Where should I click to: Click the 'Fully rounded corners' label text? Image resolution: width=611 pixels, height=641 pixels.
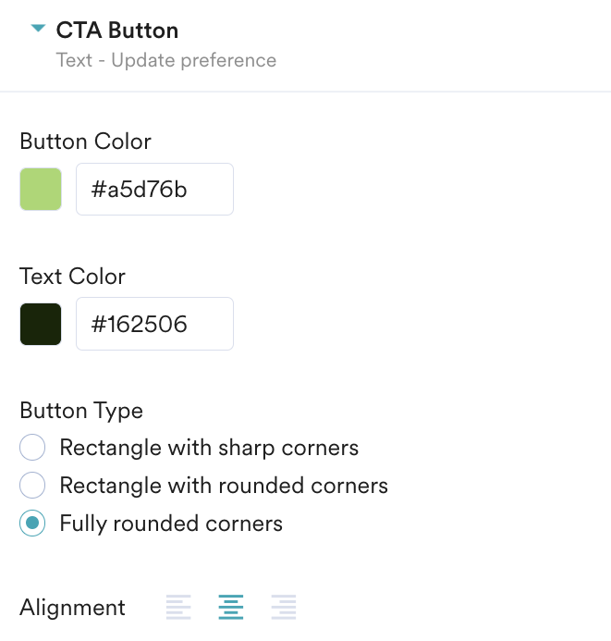click(x=171, y=524)
